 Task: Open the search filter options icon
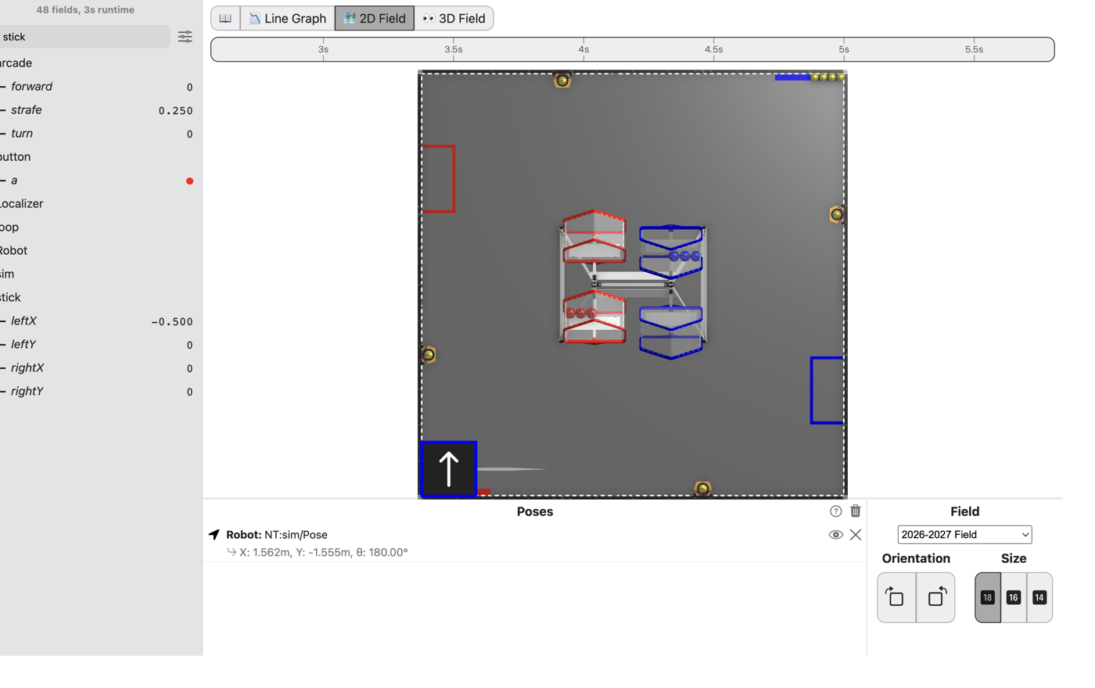click(x=185, y=37)
